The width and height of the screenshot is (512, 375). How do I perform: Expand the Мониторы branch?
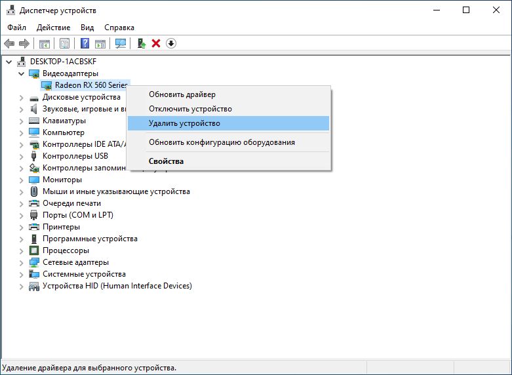point(22,180)
